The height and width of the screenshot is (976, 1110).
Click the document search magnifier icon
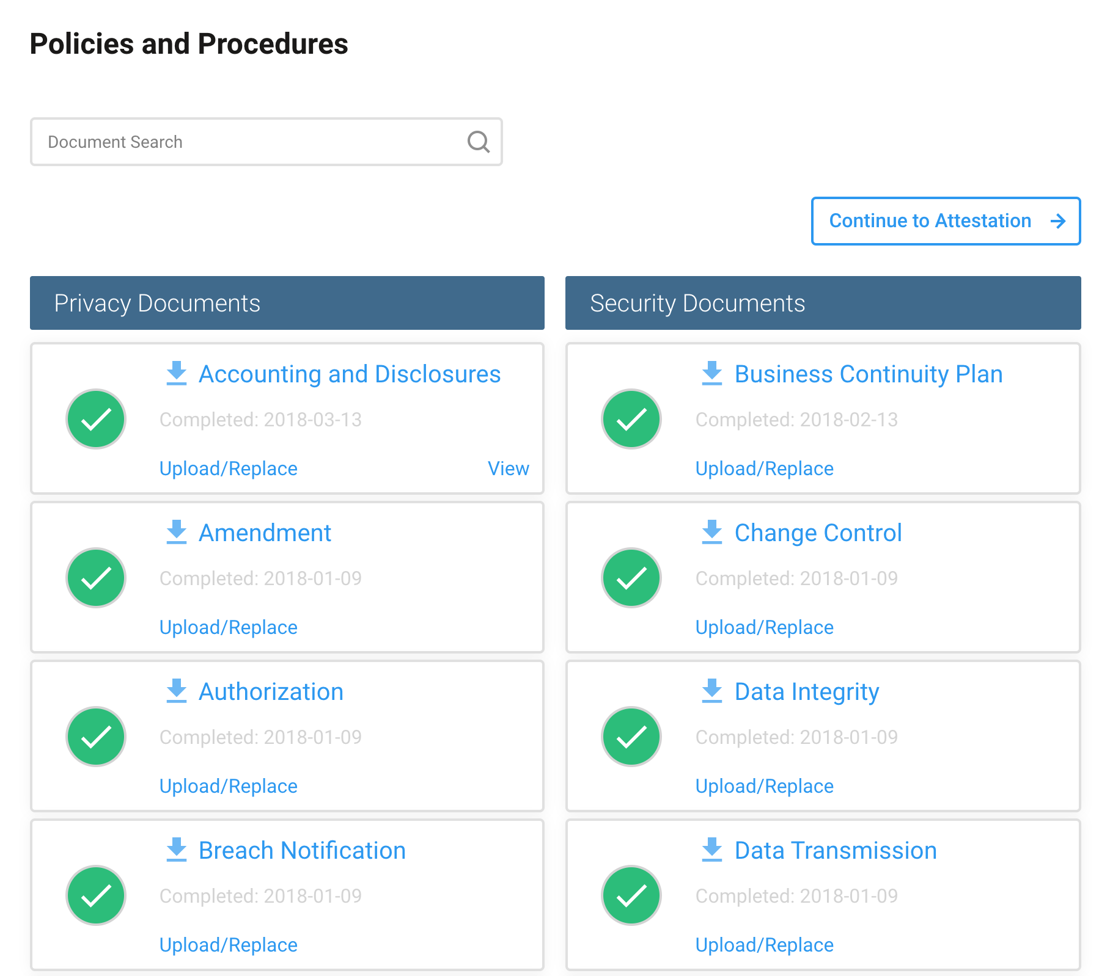point(478,142)
